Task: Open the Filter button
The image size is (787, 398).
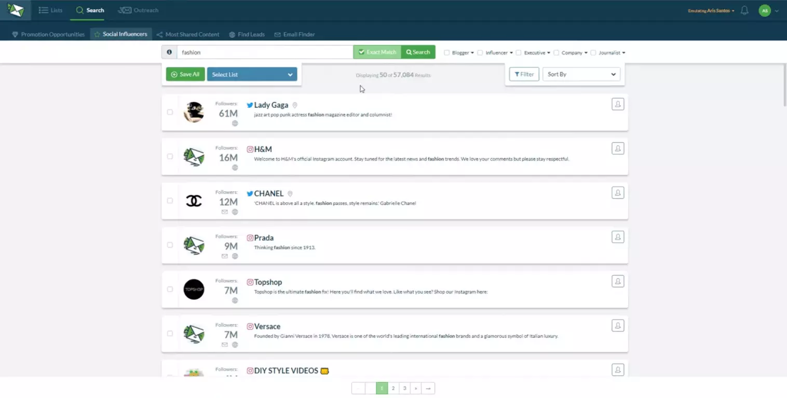Action: point(524,74)
